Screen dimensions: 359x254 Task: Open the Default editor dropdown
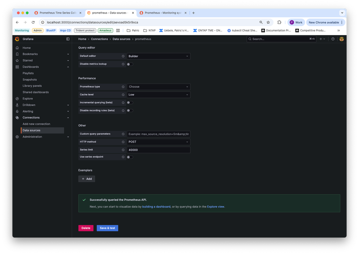[x=158, y=56]
